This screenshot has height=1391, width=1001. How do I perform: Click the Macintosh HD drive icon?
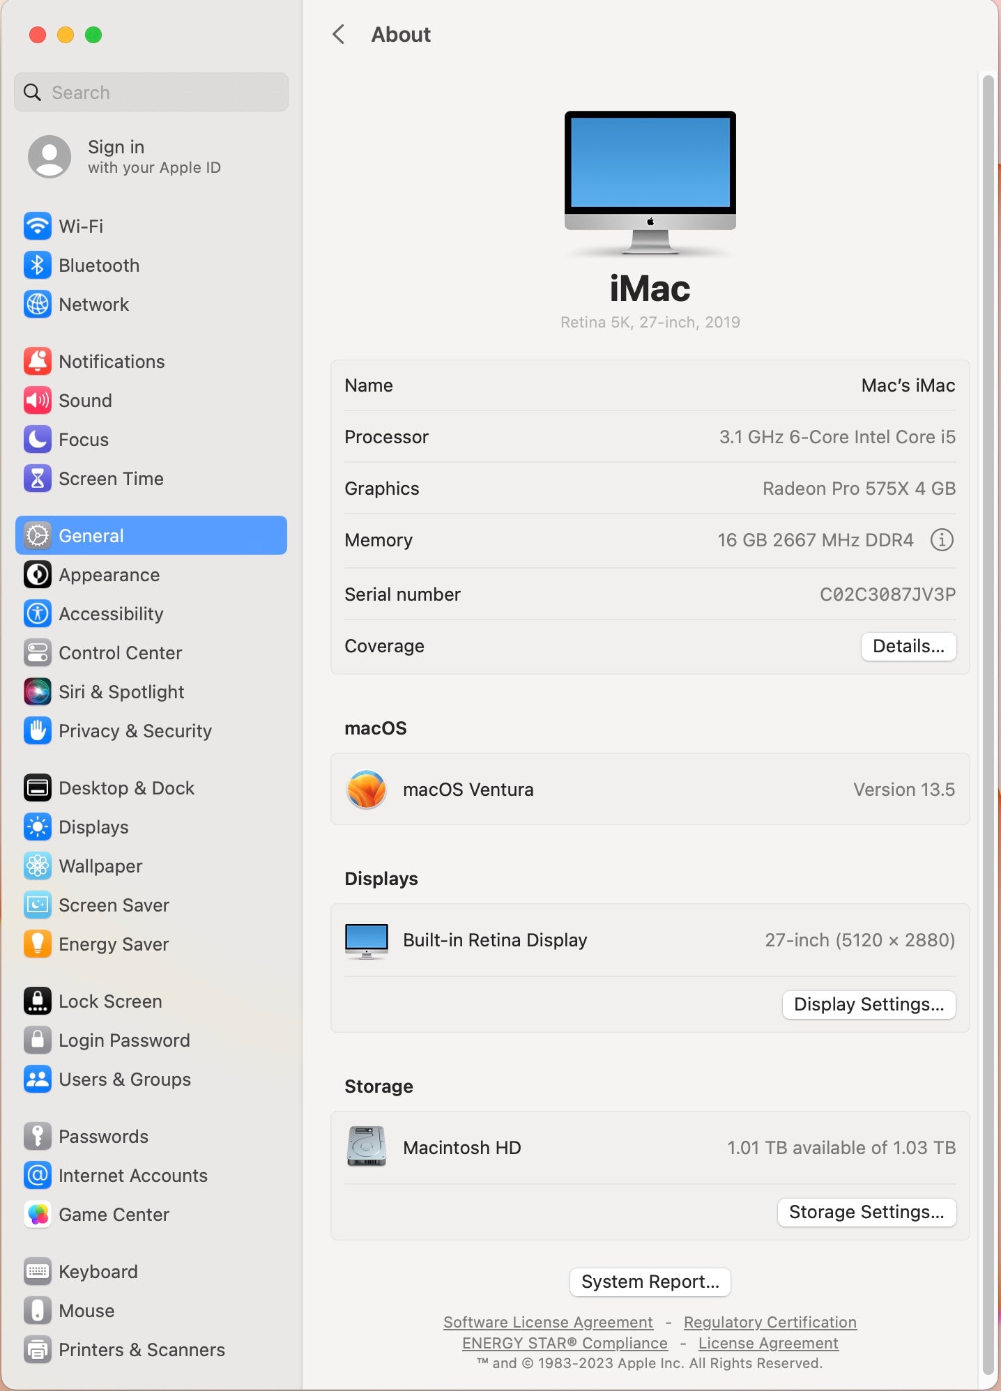coord(367,1147)
